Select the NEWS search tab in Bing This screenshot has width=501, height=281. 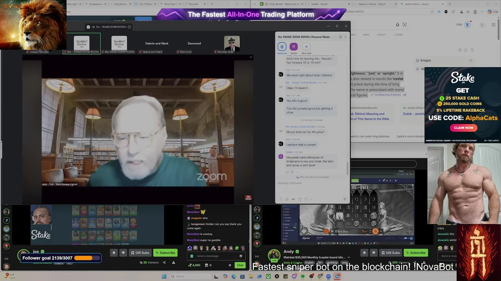pyautogui.click(x=366, y=35)
